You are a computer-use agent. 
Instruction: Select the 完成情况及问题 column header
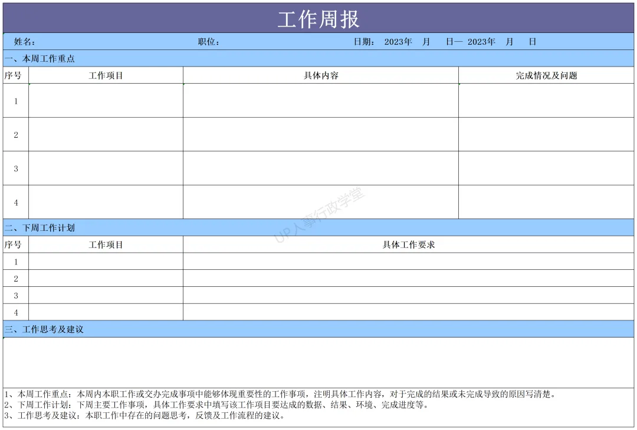(x=546, y=75)
